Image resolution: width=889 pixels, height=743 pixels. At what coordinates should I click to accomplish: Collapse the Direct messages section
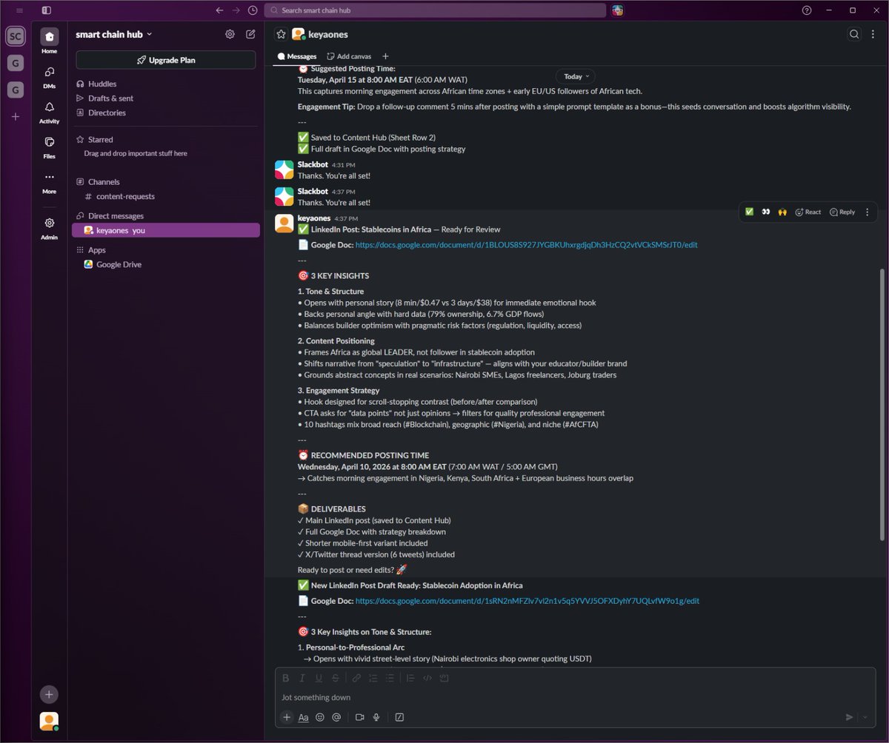110,215
